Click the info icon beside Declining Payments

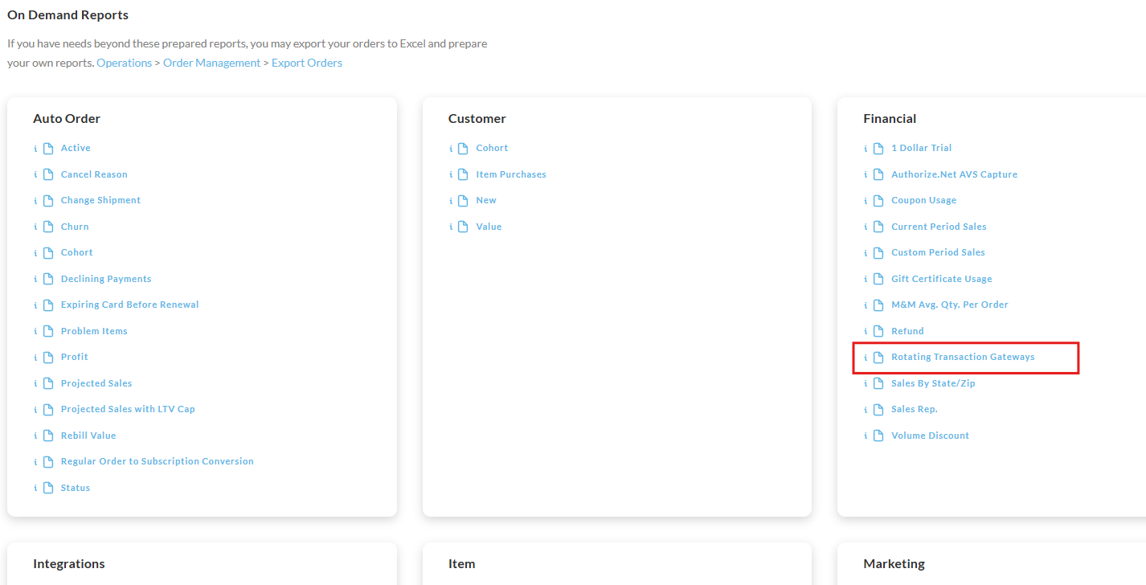(x=35, y=280)
